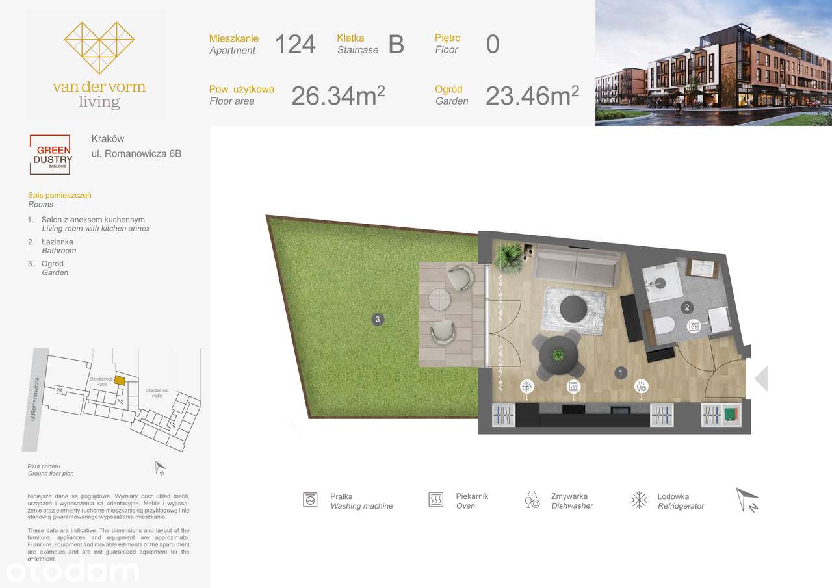This screenshot has width=832, height=588.
Task: Click dishwasher icon in the kitchen plan
Action: (641, 387)
